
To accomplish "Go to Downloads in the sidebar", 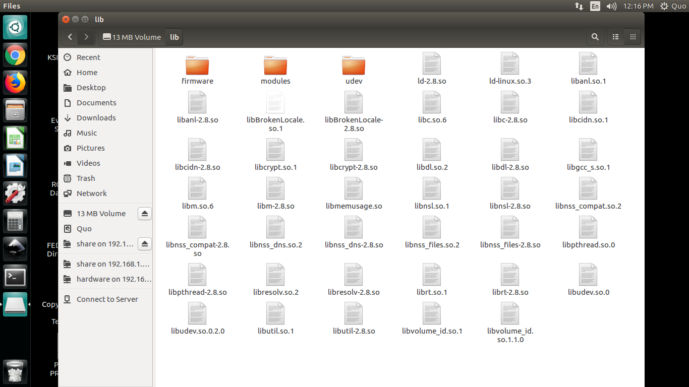I will pyautogui.click(x=96, y=118).
